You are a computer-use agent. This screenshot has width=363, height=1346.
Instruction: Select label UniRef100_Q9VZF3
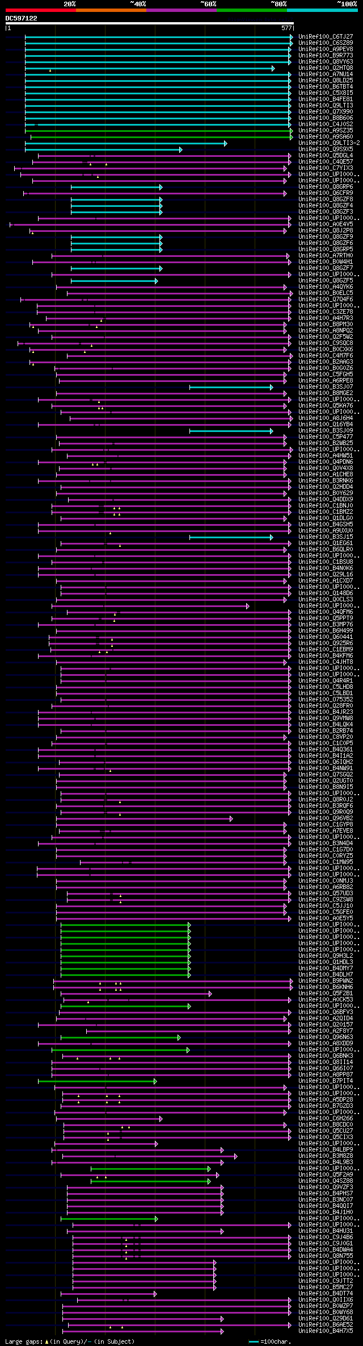click(x=326, y=1187)
